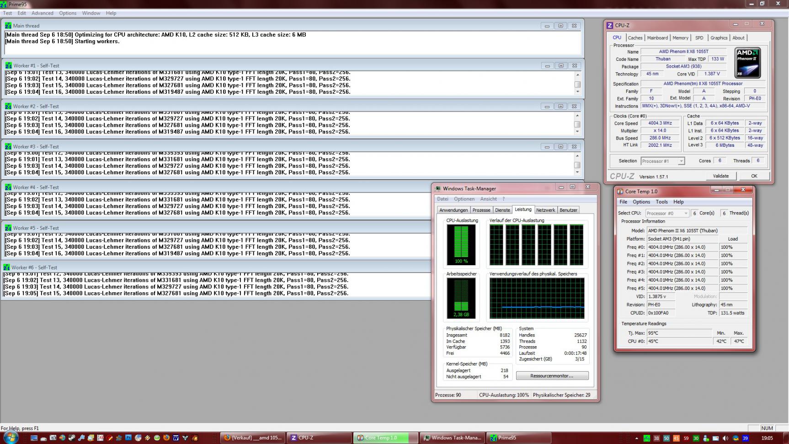This screenshot has height=444, width=789.
Task: Open the Ansicht menu in Task Manager
Action: coord(488,199)
